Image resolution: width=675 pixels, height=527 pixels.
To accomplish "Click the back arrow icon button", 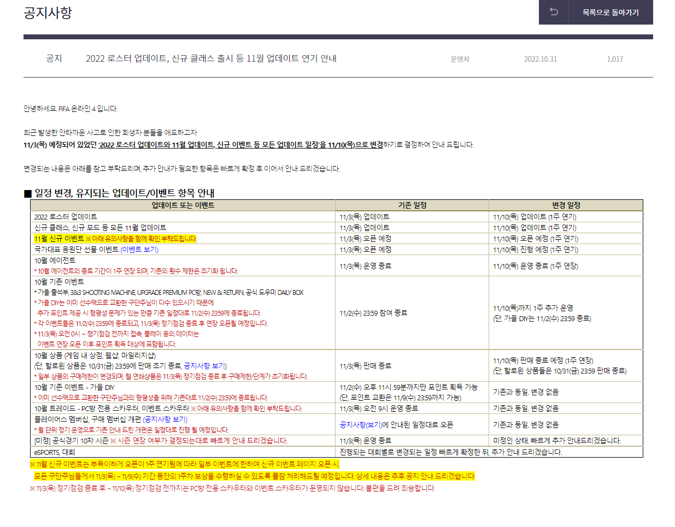I will 554,12.
